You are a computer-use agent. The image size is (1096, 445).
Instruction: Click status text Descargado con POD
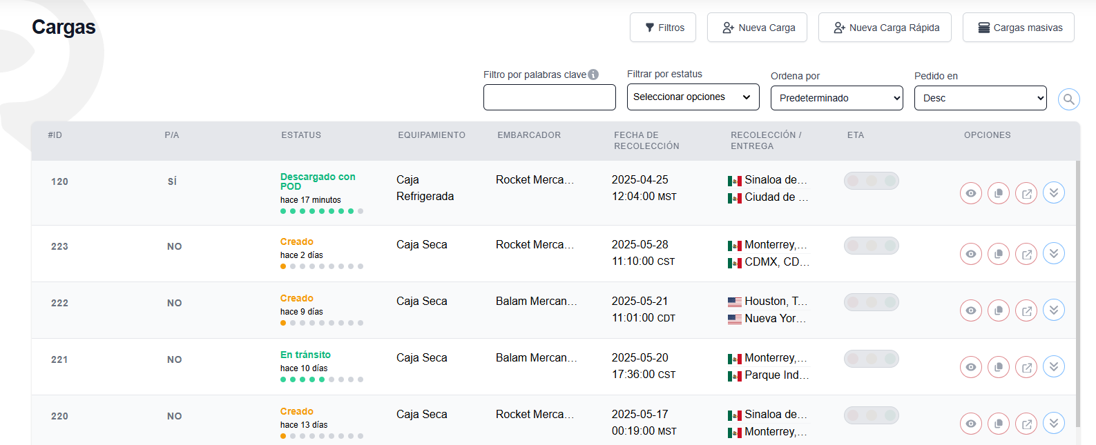click(318, 181)
